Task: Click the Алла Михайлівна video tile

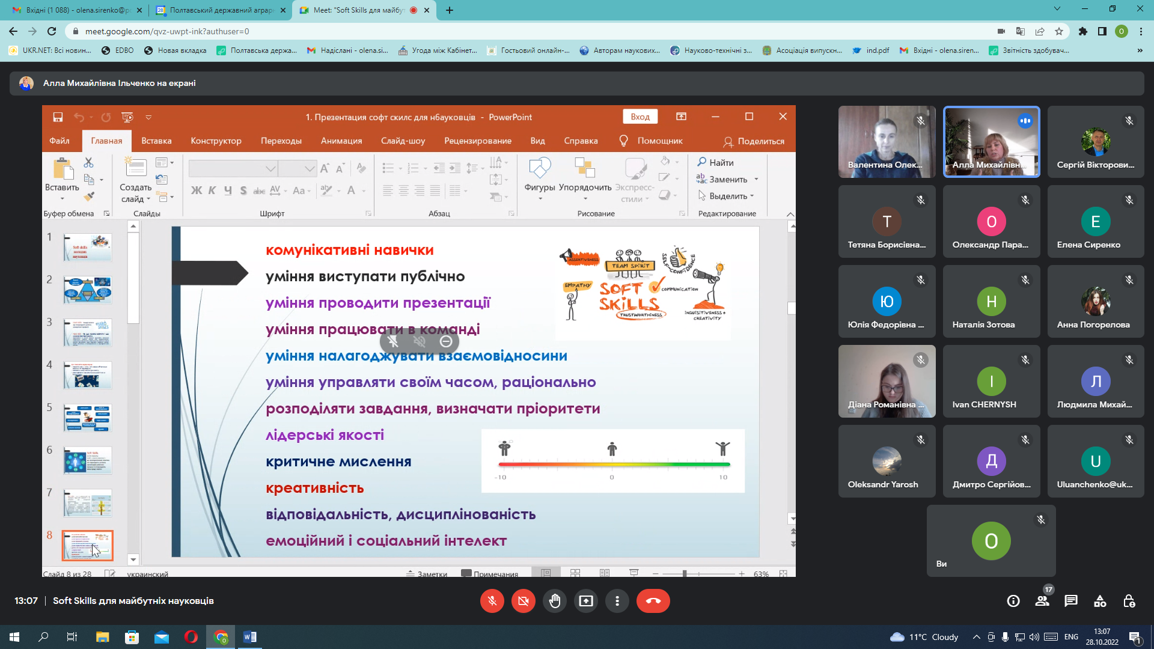Action: tap(992, 142)
